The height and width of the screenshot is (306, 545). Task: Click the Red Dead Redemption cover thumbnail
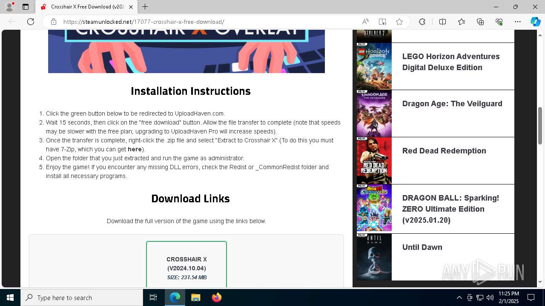pos(374,161)
